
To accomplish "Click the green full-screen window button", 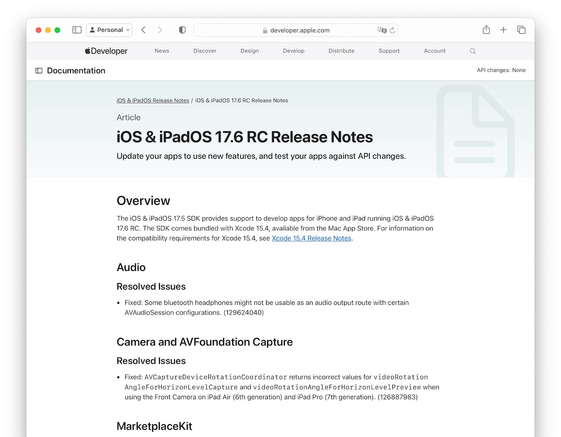I will (57, 30).
